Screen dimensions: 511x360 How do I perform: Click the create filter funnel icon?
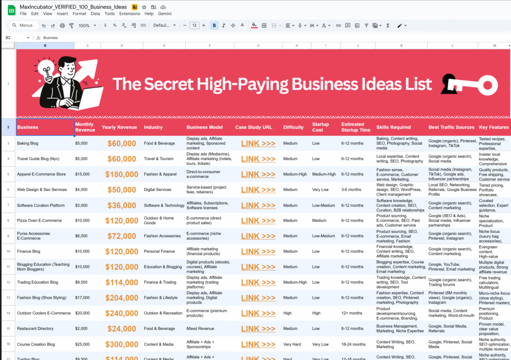pos(366,25)
